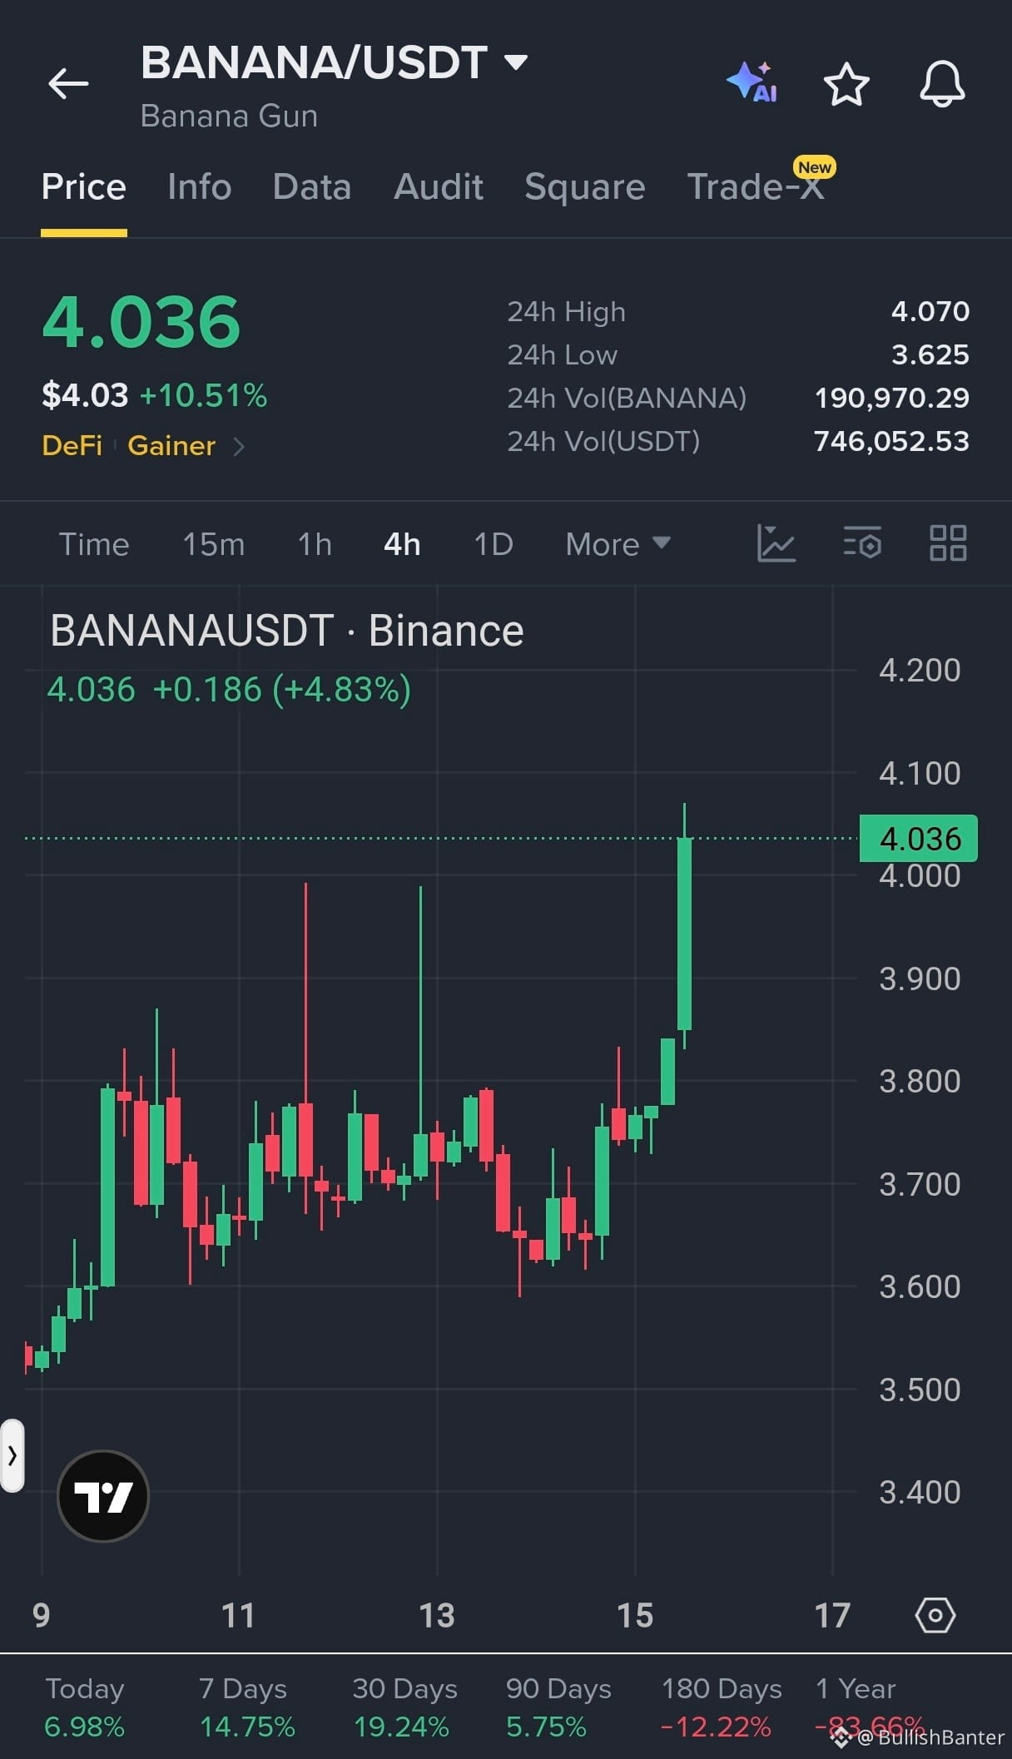Expand the More timeframes dropdown

[618, 544]
